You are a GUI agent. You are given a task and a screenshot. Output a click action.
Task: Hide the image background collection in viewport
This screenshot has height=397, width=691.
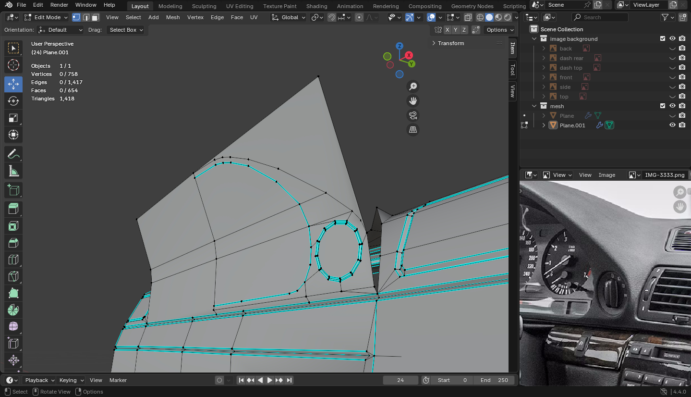point(672,38)
